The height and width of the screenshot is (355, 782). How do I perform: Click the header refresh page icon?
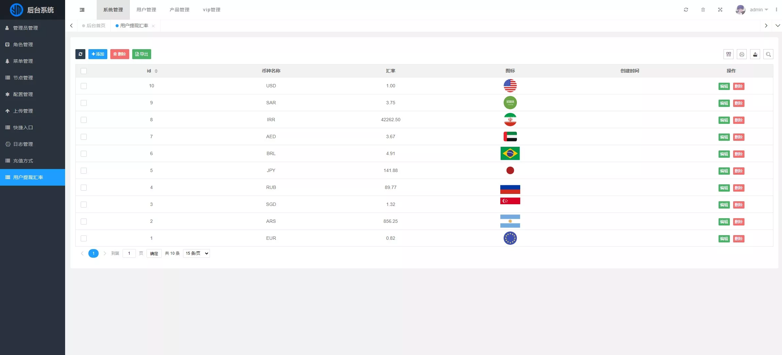tap(686, 10)
